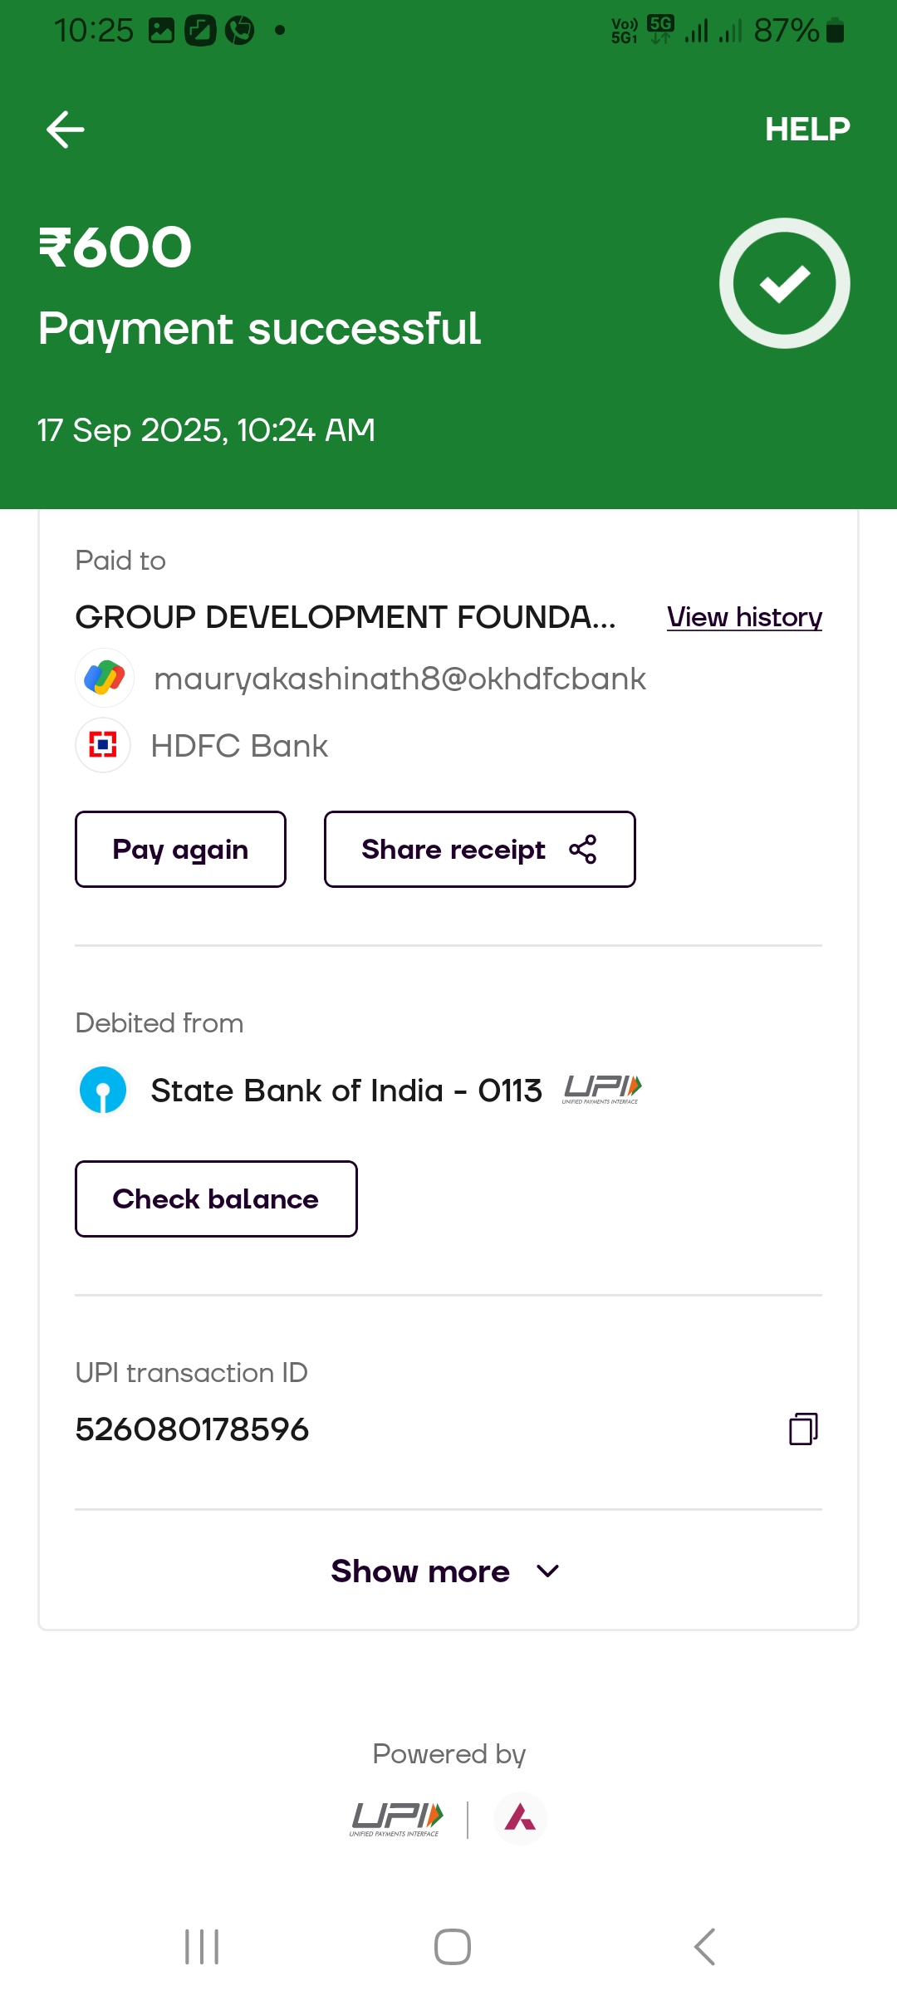Tap the UPI logo under Powered by
This screenshot has height=2000, width=897.
tap(397, 1819)
